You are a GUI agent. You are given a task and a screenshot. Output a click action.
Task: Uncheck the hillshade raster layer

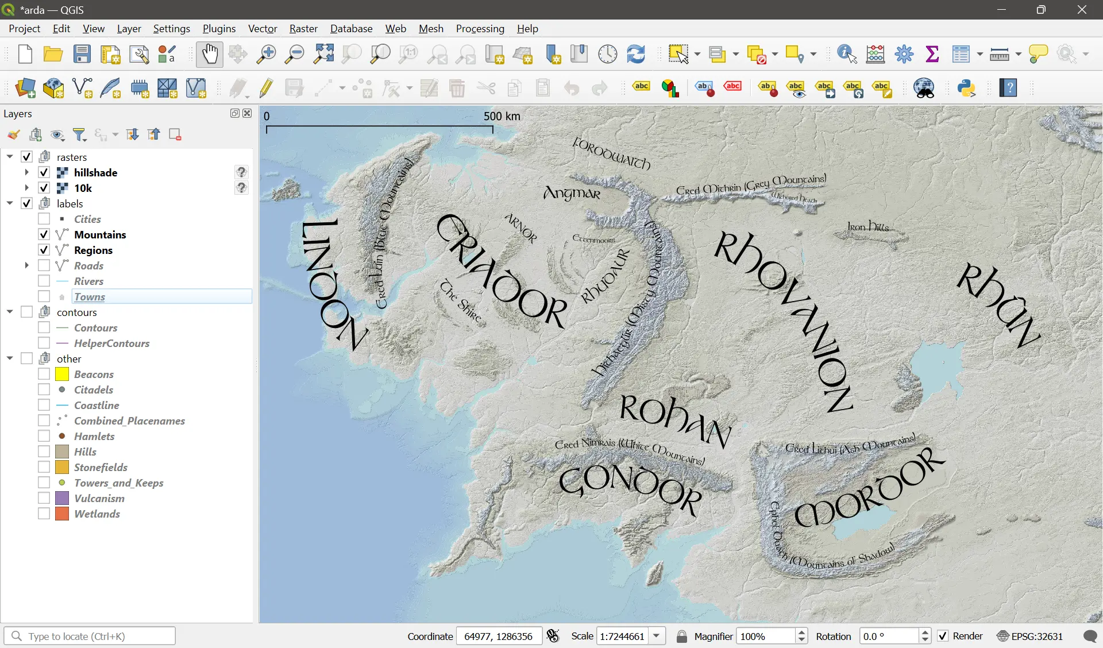point(44,172)
